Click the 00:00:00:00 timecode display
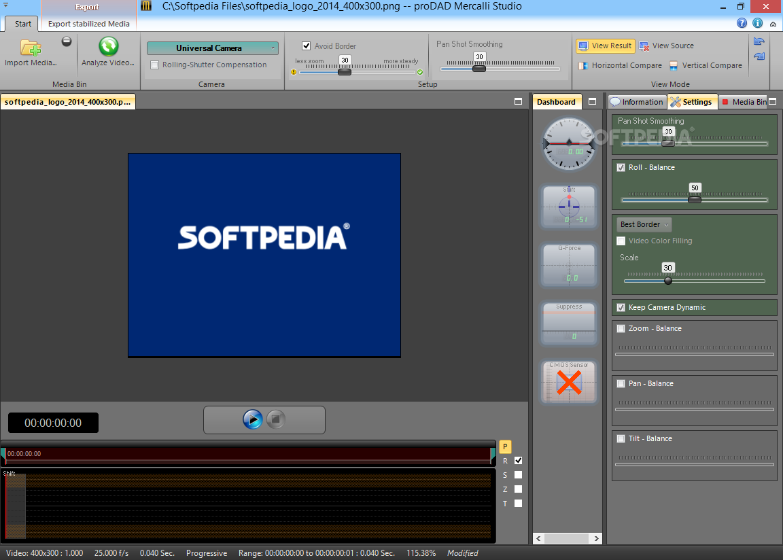Viewport: 783px width, 560px height. 53,423
